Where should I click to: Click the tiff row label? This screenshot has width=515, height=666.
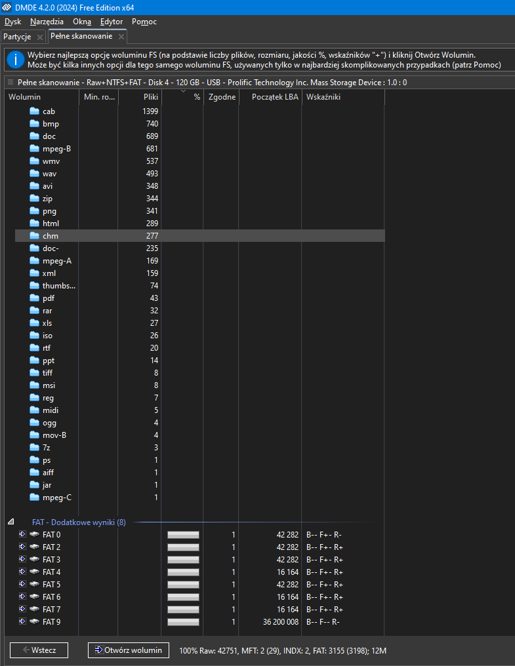pos(47,373)
